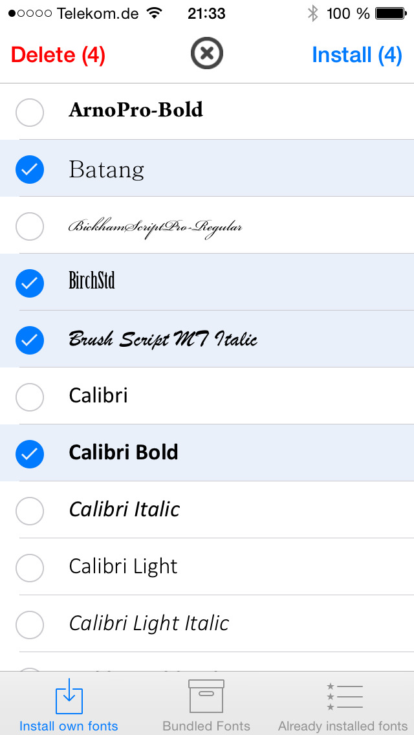Uncheck the Batang font
Image resolution: width=414 pixels, height=735 pixels.
click(x=30, y=170)
